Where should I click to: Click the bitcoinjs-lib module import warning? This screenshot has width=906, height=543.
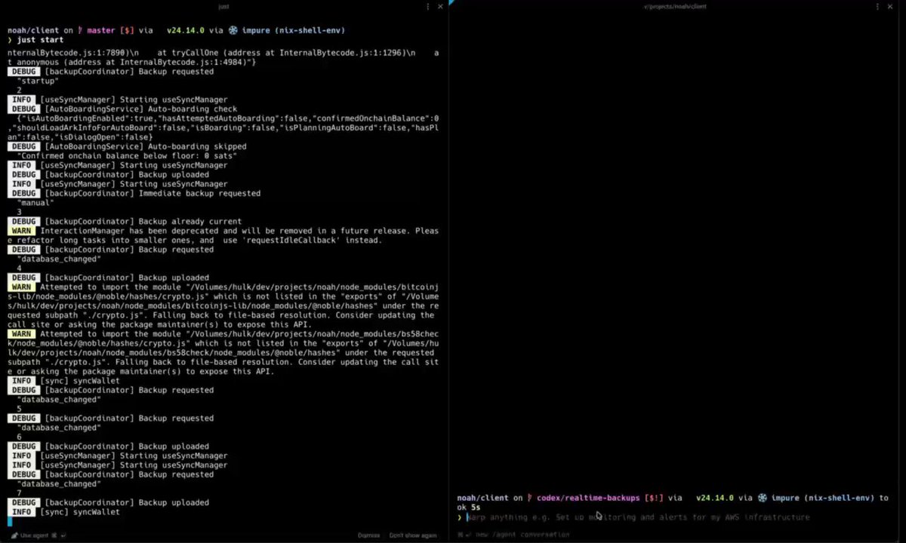[223, 305]
